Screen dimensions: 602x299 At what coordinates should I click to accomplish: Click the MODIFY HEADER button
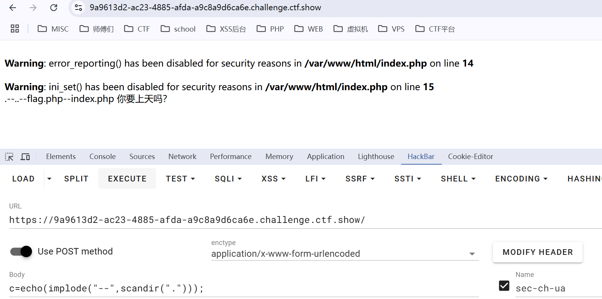[x=537, y=252]
